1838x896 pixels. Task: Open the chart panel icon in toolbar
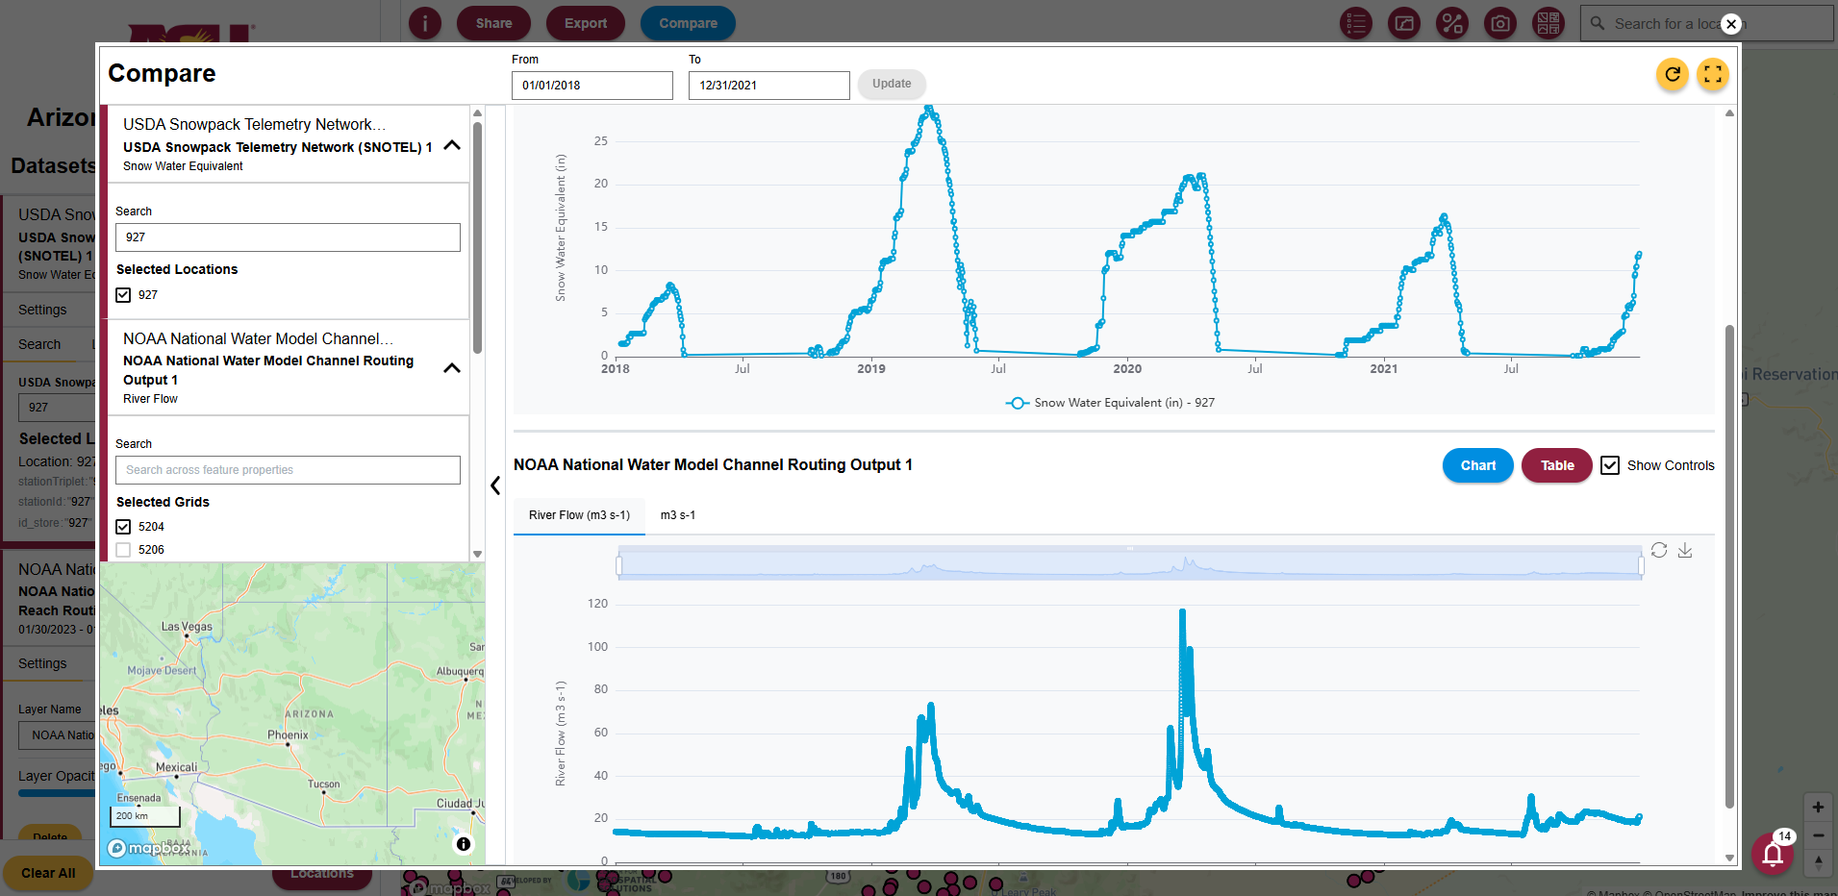[1404, 23]
